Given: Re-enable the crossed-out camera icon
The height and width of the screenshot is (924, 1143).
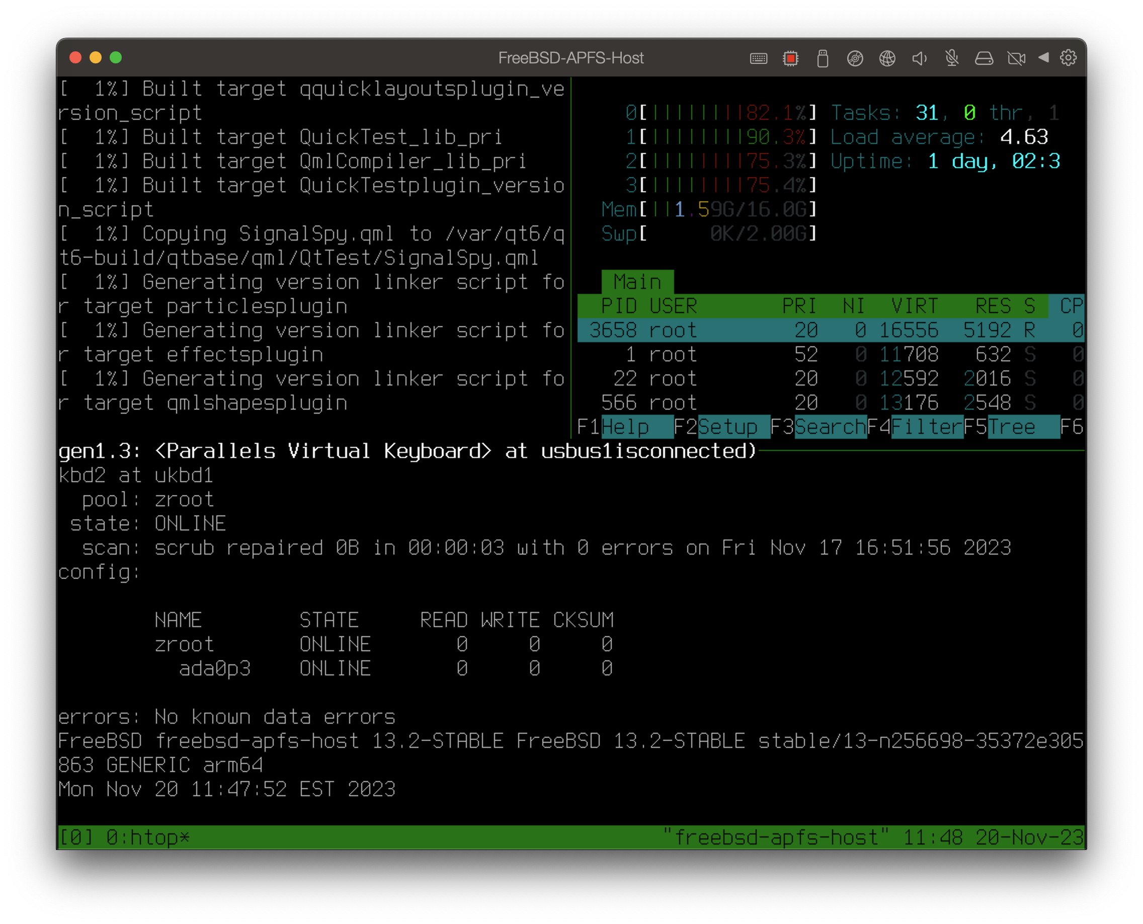Looking at the screenshot, I should click(x=1017, y=58).
